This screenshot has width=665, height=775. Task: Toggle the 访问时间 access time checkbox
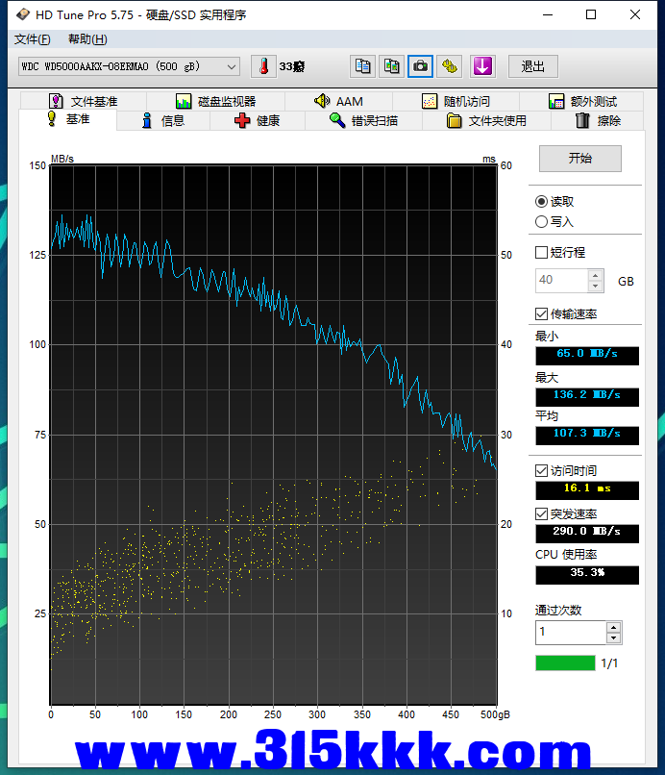pos(542,471)
